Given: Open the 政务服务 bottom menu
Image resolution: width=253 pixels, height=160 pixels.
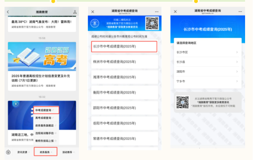Looking at the screenshot, I should [45, 152].
